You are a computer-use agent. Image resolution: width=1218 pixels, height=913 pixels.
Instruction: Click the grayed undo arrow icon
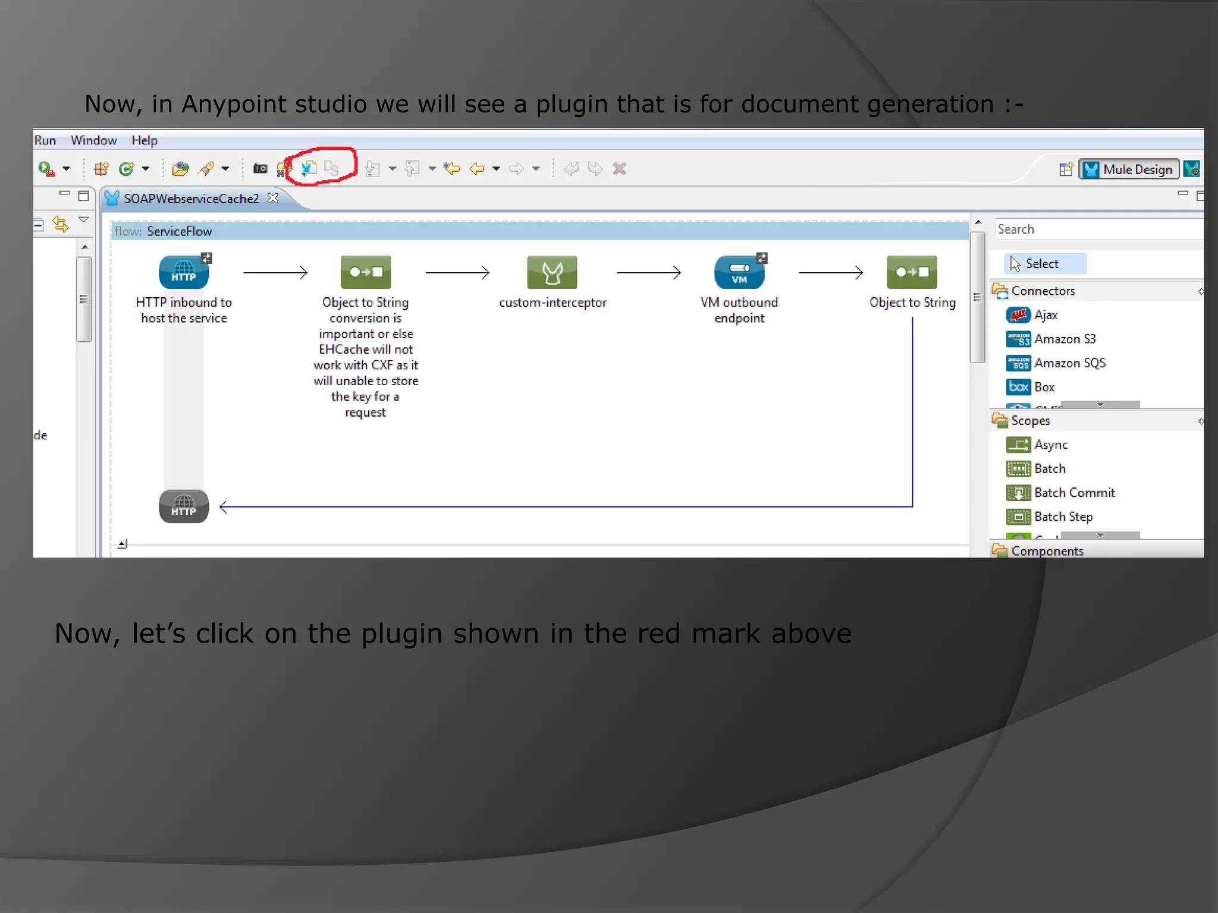572,169
